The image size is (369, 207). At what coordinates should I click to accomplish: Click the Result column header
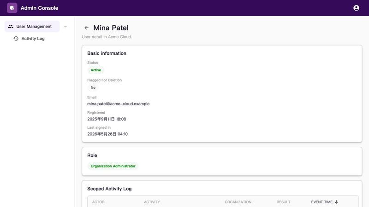(283, 202)
